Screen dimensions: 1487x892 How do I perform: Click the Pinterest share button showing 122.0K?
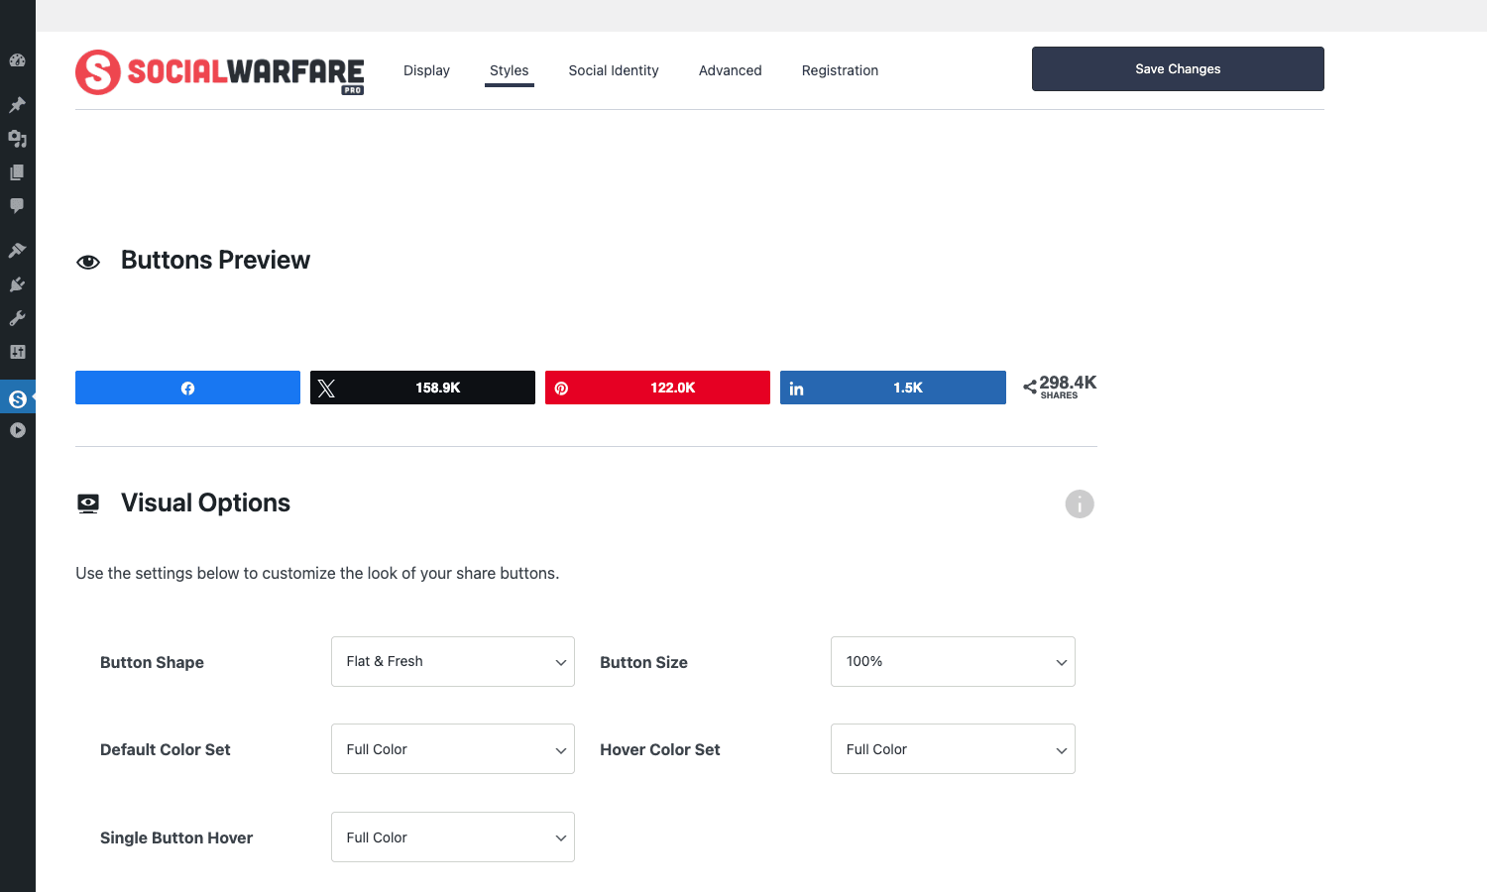657,388
